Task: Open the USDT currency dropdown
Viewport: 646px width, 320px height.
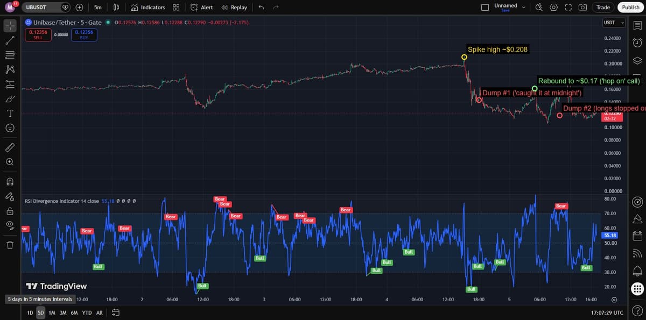Action: pos(614,23)
